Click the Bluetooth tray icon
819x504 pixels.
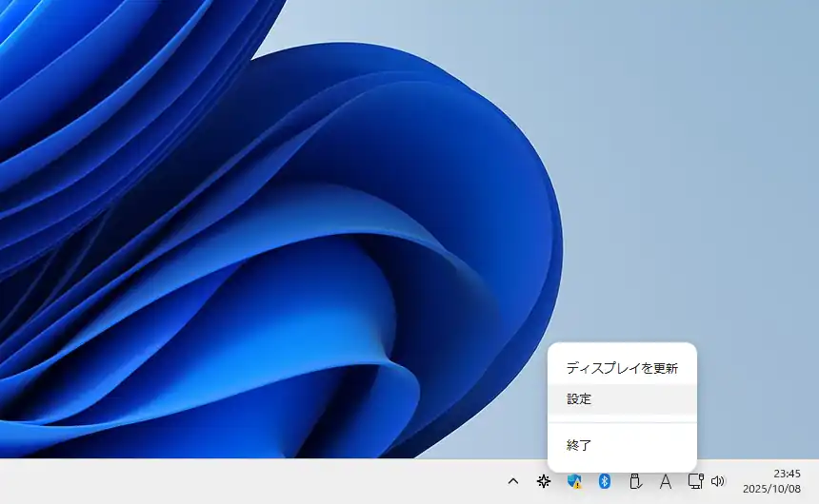pos(604,482)
